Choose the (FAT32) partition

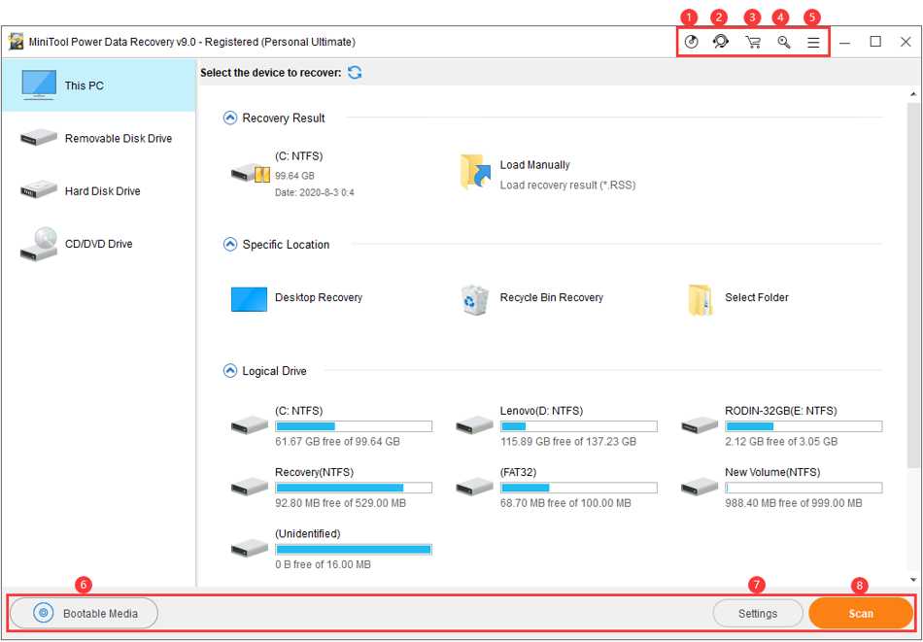coord(557,488)
